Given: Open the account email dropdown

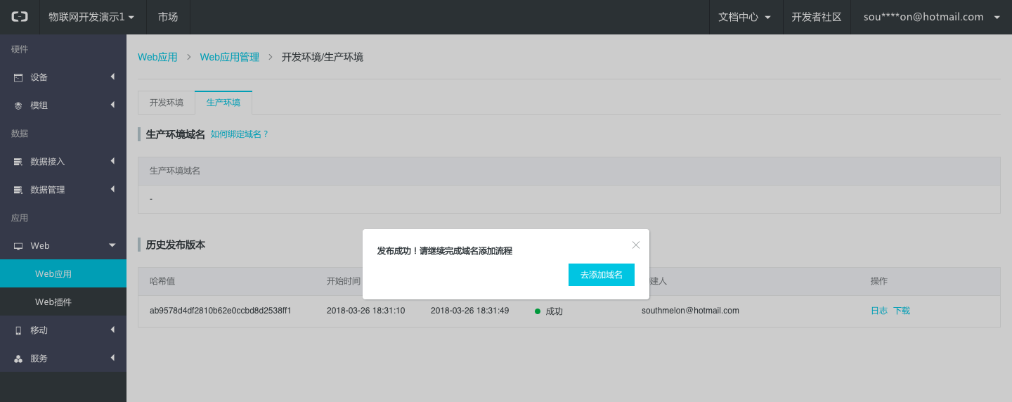Looking at the screenshot, I should pyautogui.click(x=930, y=17).
